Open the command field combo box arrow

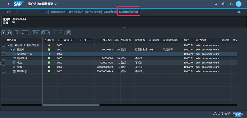click(x=47, y=12)
